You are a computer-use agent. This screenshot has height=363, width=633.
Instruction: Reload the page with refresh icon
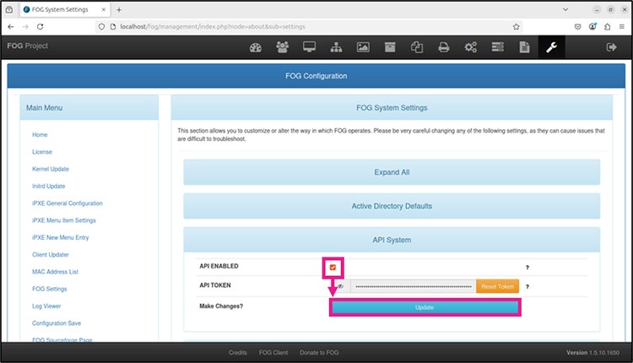coord(40,27)
